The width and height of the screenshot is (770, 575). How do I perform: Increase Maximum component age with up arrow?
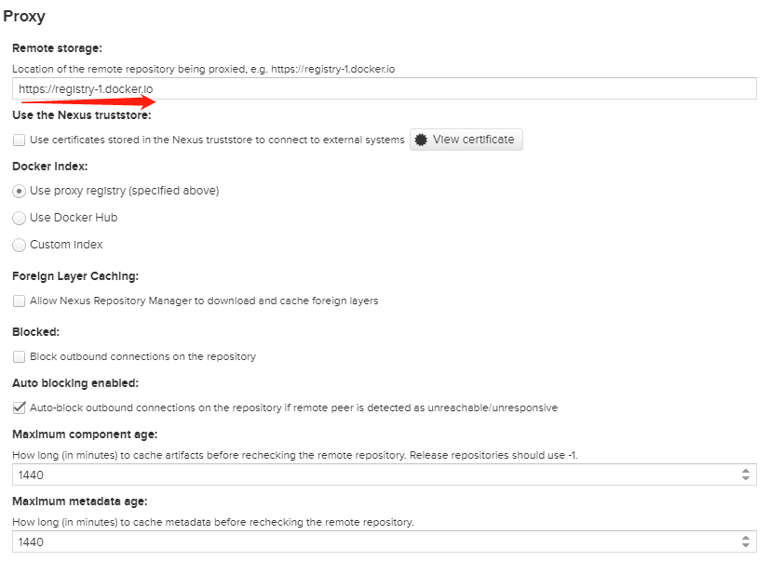tap(746, 471)
